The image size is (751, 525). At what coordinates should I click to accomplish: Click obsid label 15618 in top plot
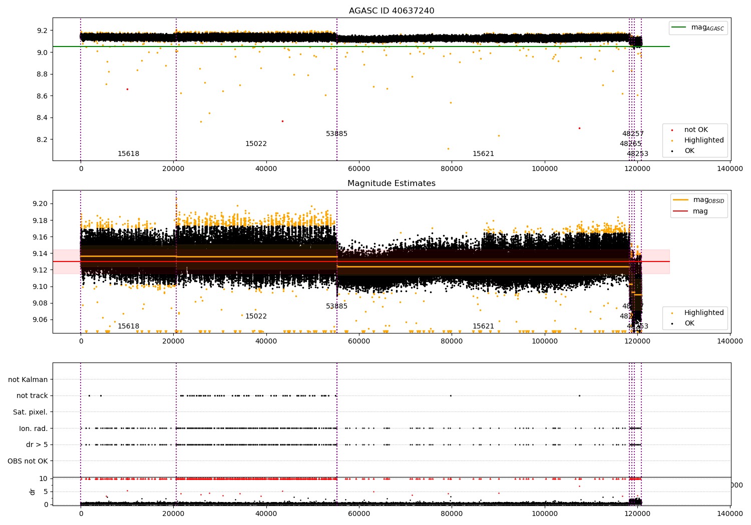coord(129,154)
